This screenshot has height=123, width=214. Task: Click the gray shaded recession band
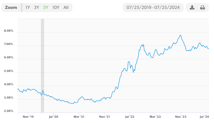(x=42, y=66)
